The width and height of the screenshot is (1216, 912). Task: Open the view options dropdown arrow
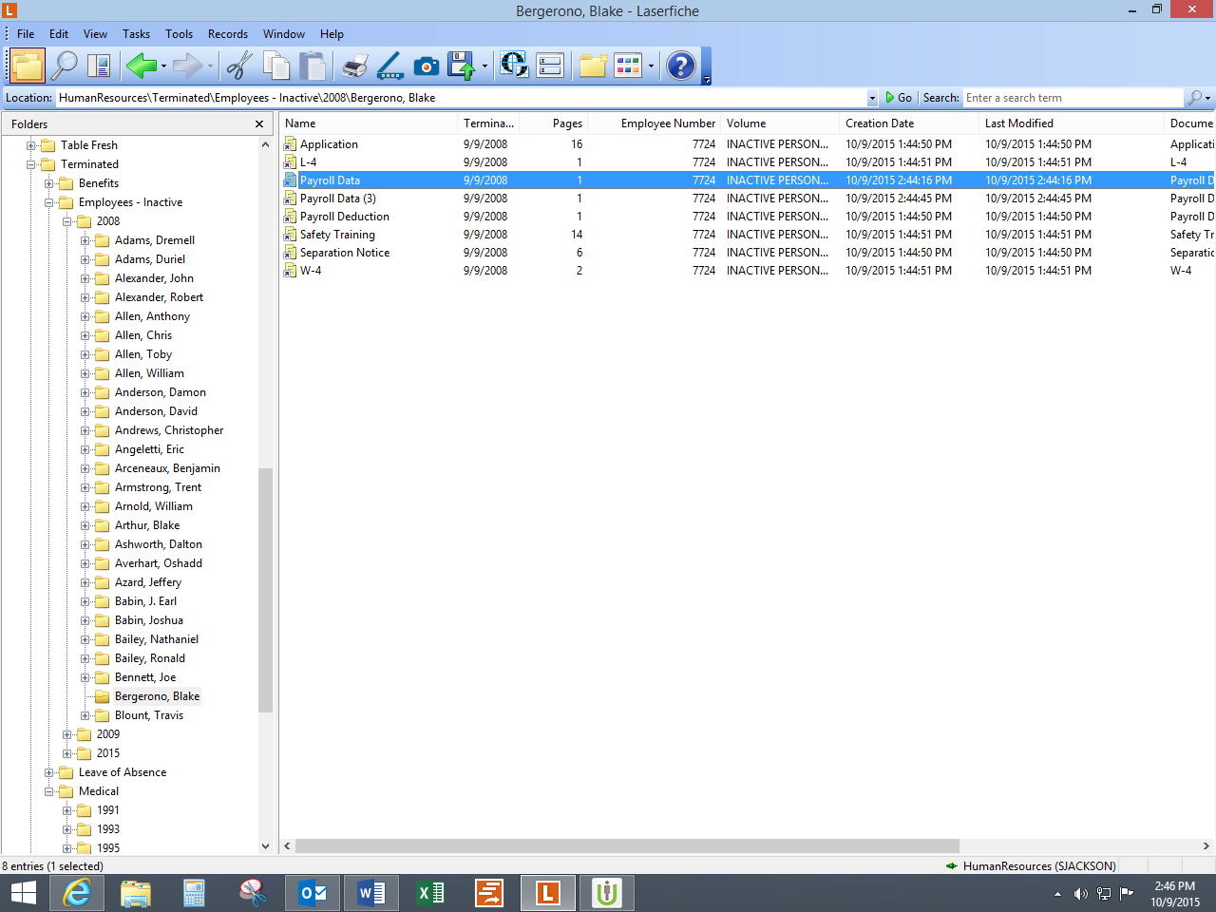coord(651,66)
